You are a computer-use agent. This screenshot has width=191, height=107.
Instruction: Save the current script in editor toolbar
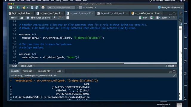28,18
